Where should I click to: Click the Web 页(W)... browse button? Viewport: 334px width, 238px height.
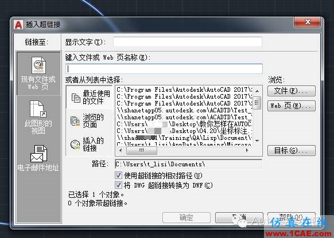(292, 106)
